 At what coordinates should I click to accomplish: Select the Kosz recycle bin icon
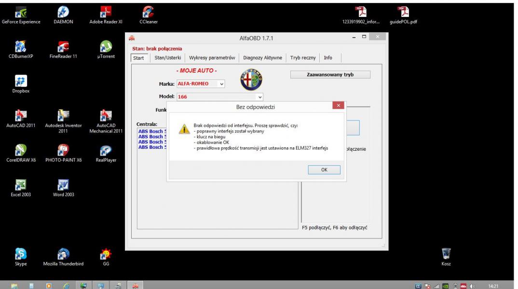click(x=446, y=257)
